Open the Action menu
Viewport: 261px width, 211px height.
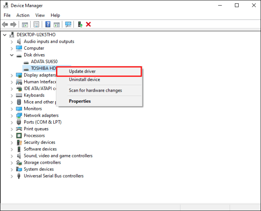[x=23, y=15]
